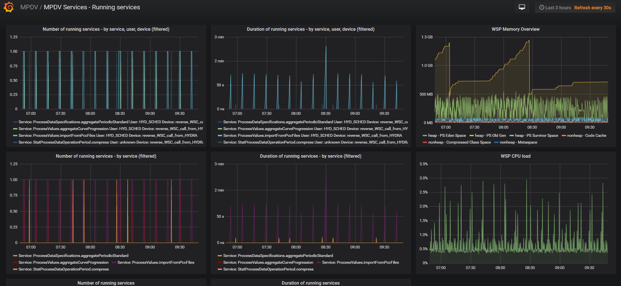621x286 pixels.
Task: Click the heap - PS Survivor Space color swatch
Action: point(512,136)
